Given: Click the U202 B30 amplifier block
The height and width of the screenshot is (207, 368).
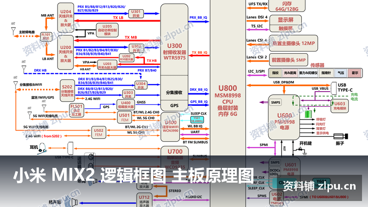Looking at the screenshot, I should tap(126, 57).
